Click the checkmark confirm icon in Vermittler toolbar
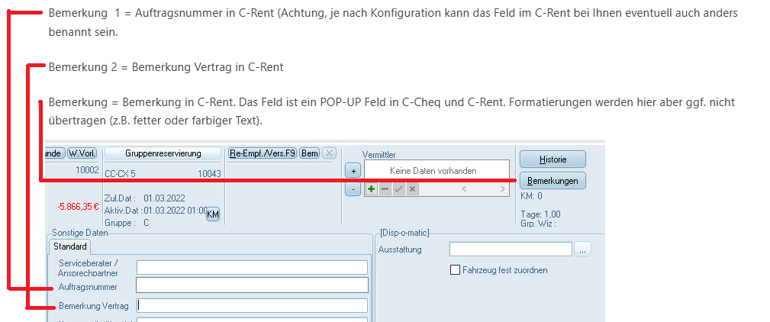The image size is (770, 322). [398, 188]
